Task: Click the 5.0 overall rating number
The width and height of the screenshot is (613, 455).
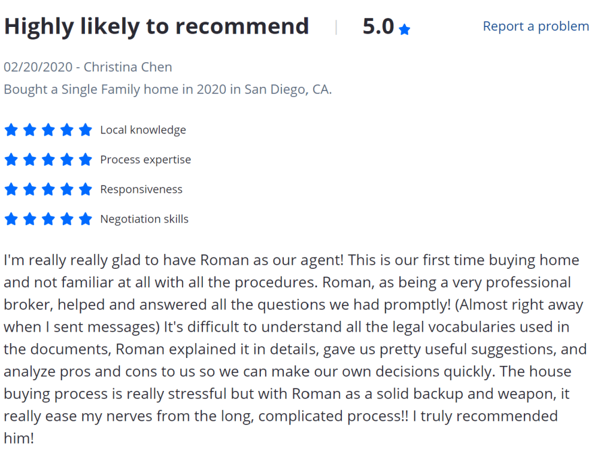Action: [378, 26]
